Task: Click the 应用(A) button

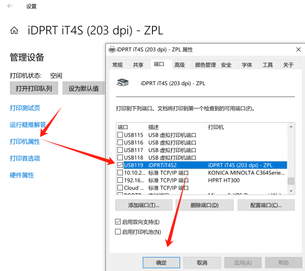Action: pyautogui.click(x=243, y=262)
